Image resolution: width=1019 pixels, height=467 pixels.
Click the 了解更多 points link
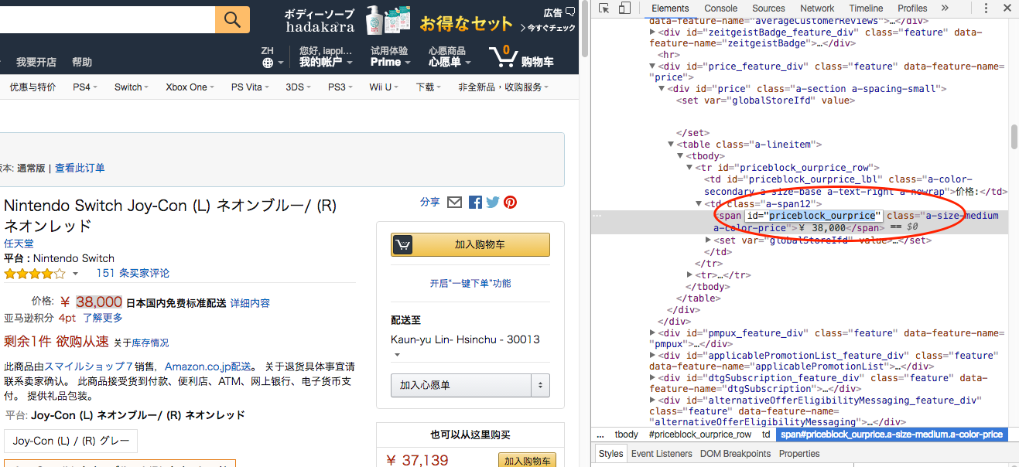click(103, 318)
